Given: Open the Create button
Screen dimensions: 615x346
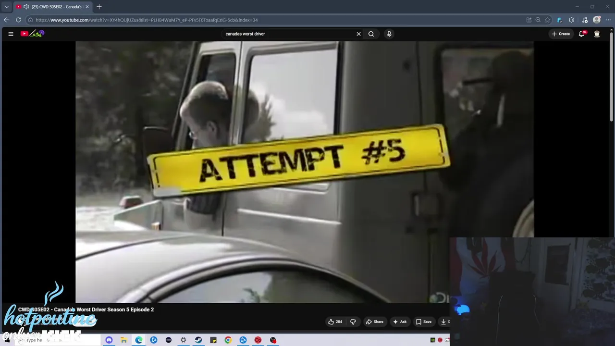Looking at the screenshot, I should (x=561, y=34).
